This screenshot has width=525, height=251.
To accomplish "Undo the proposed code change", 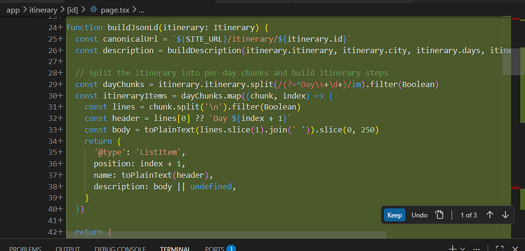I will coord(419,215).
